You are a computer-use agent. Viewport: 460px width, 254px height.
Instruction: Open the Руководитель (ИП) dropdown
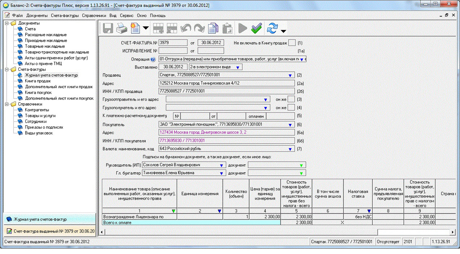221,165
